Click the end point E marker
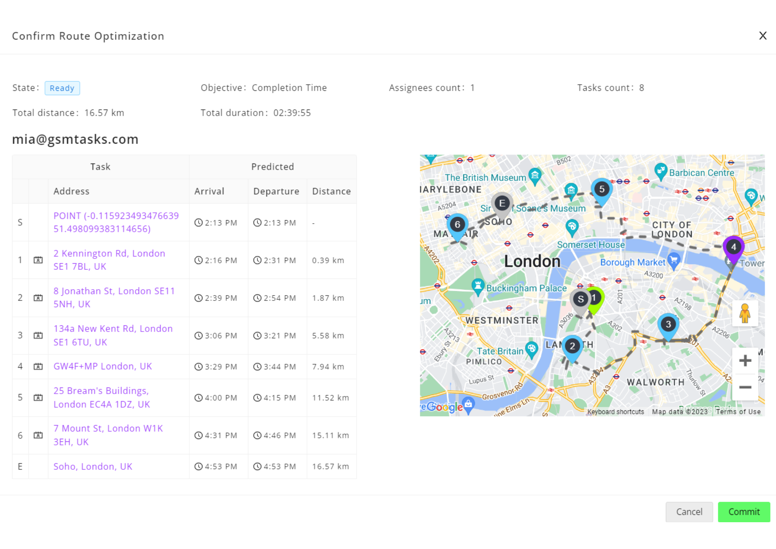Screen dimensions: 776x549 point(502,204)
